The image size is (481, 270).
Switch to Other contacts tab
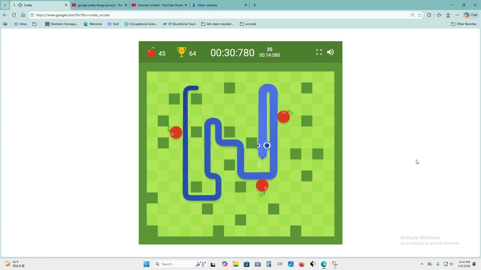coord(219,5)
